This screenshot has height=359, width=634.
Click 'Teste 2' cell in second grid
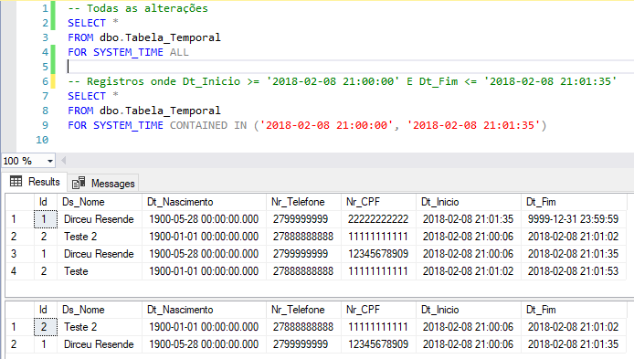click(100, 327)
